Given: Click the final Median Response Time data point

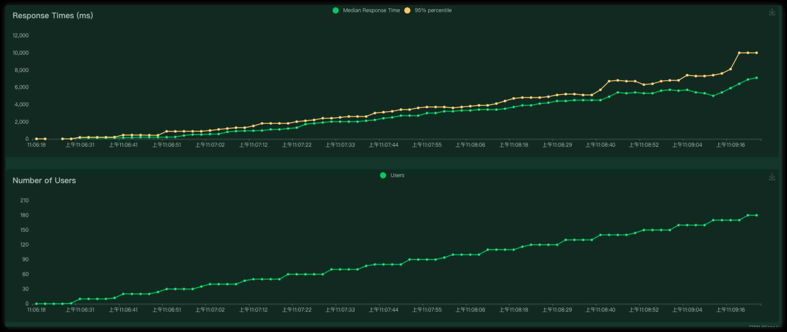Looking at the screenshot, I should [756, 78].
